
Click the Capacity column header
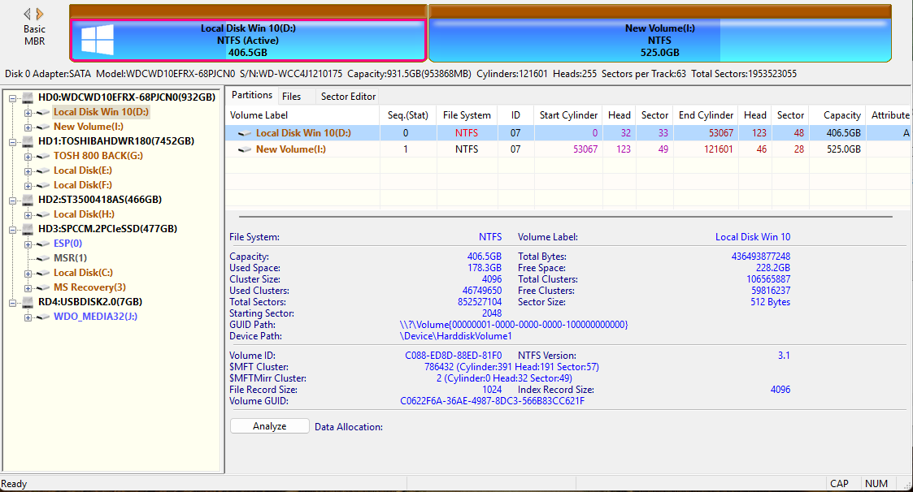tap(838, 115)
